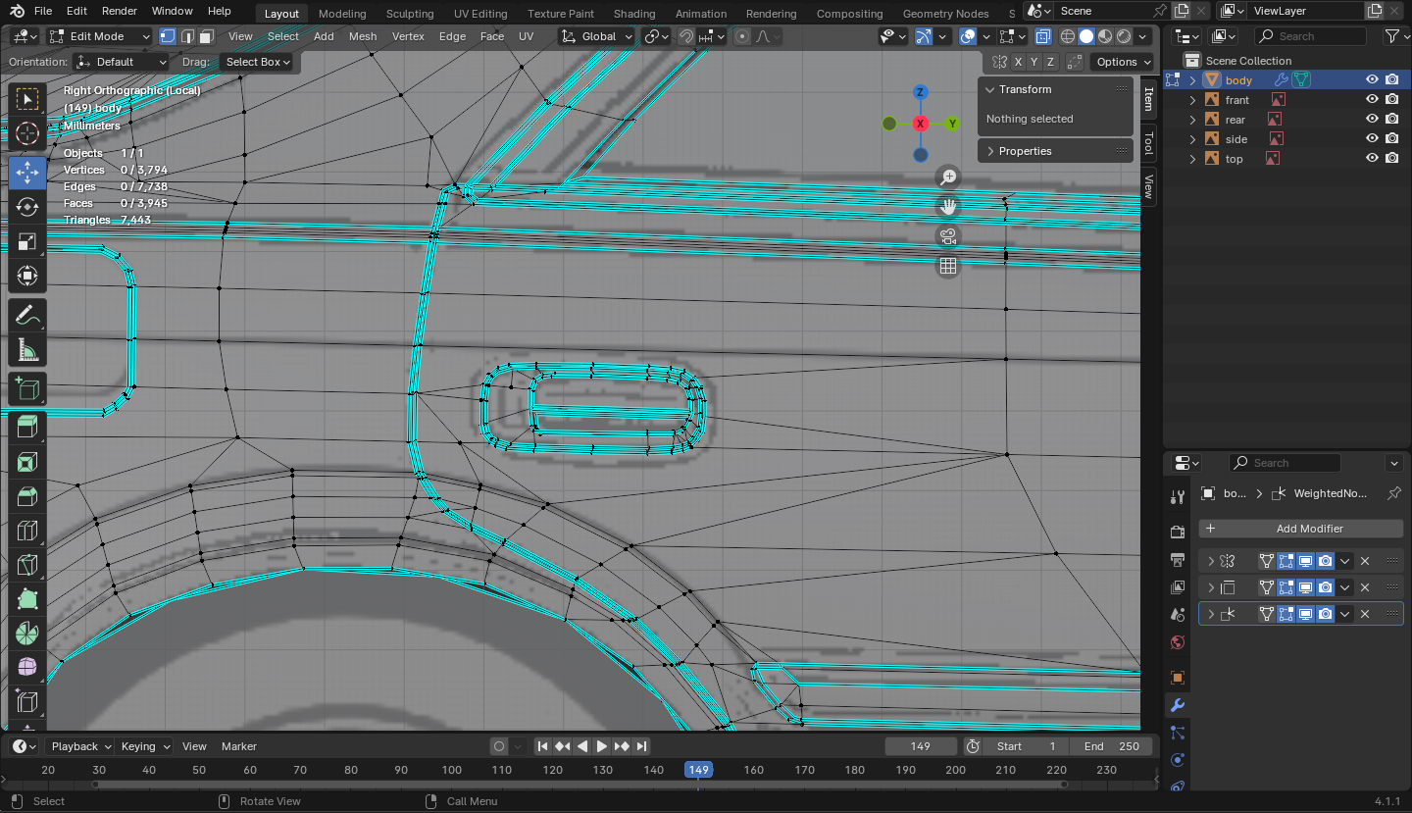Switch to edge select mode
Viewport: 1412px width, 813px height.
[x=186, y=36]
